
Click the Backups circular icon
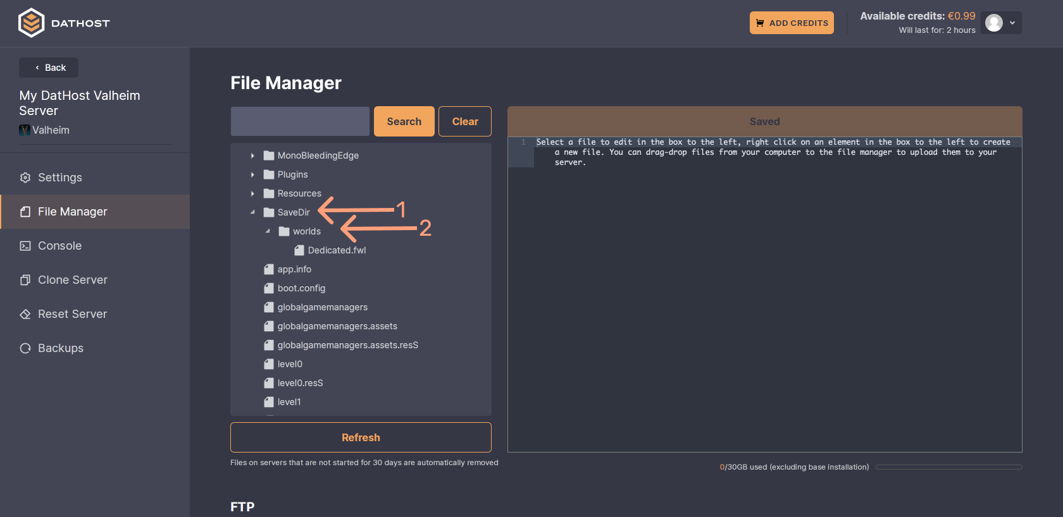[x=25, y=348]
